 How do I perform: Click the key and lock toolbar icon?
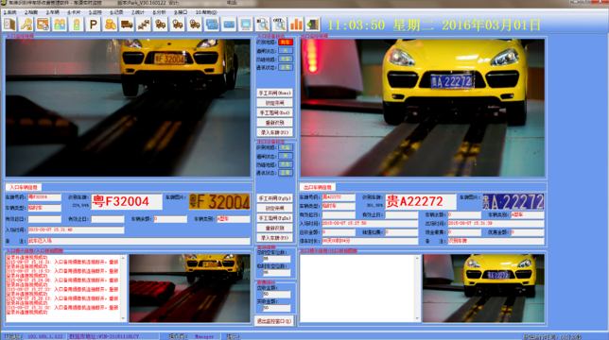tap(26, 25)
